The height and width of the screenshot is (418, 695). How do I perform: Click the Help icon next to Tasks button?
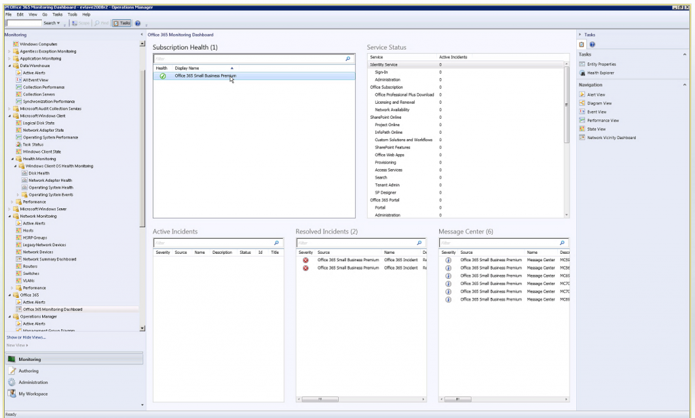(x=137, y=22)
